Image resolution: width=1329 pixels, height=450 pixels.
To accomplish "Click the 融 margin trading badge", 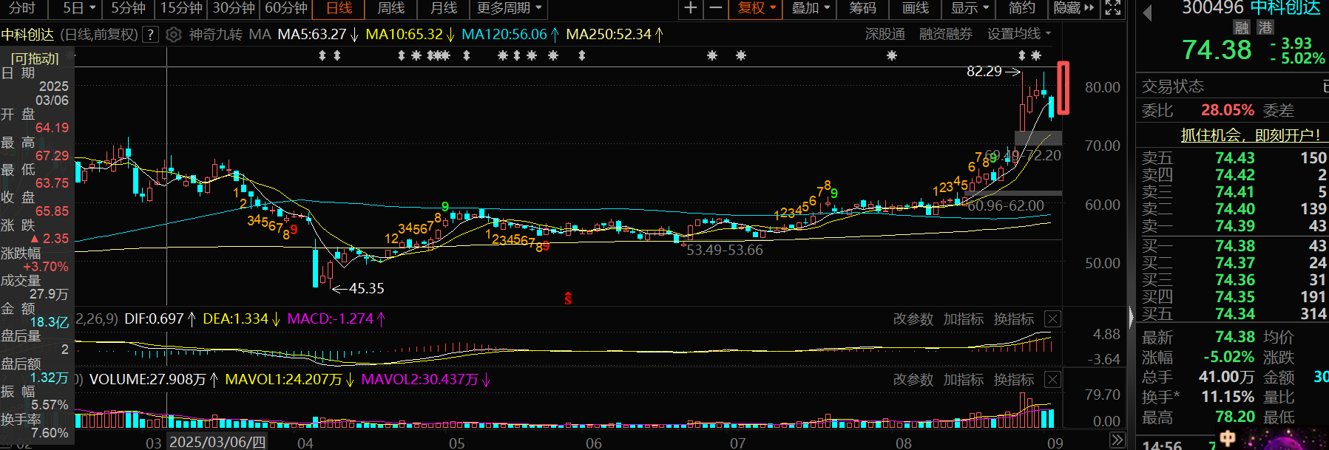I will click(1242, 27).
